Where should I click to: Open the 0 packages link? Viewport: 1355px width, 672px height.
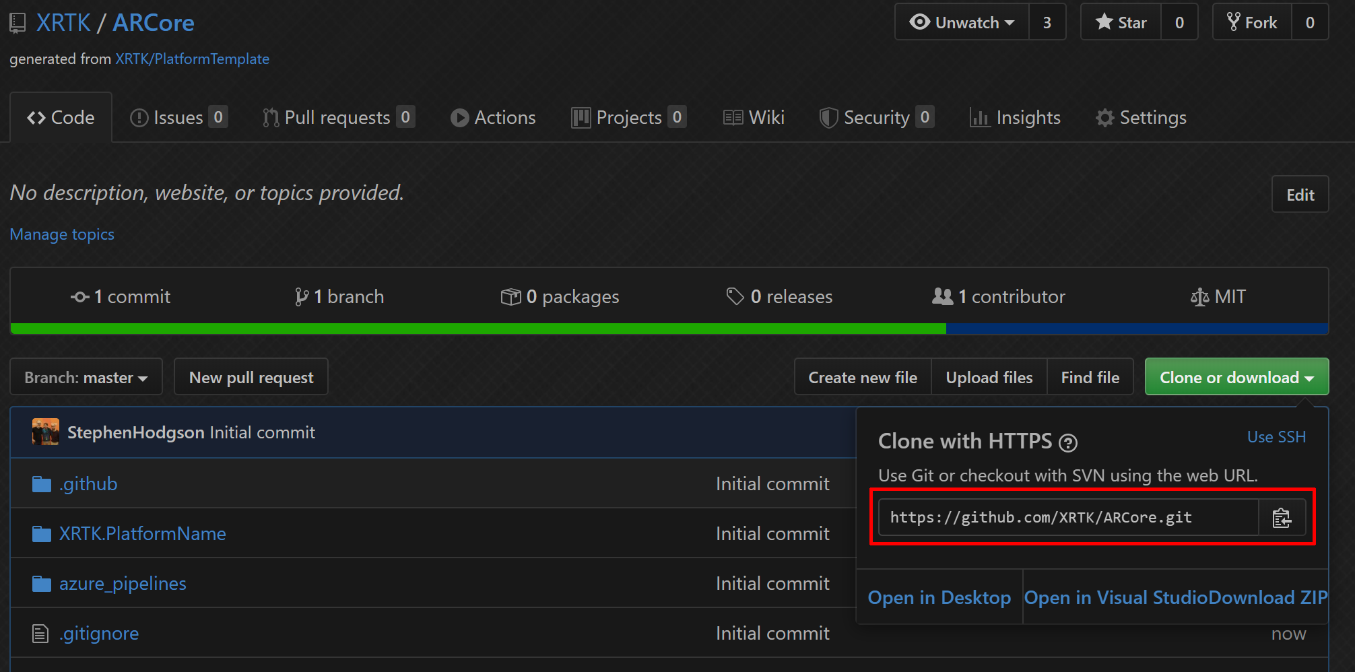(x=560, y=297)
